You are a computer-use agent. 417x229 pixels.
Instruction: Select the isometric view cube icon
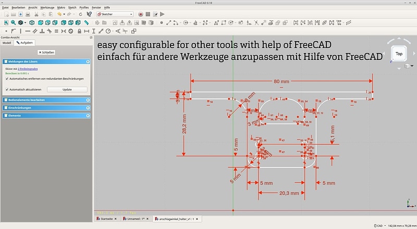click(32, 22)
